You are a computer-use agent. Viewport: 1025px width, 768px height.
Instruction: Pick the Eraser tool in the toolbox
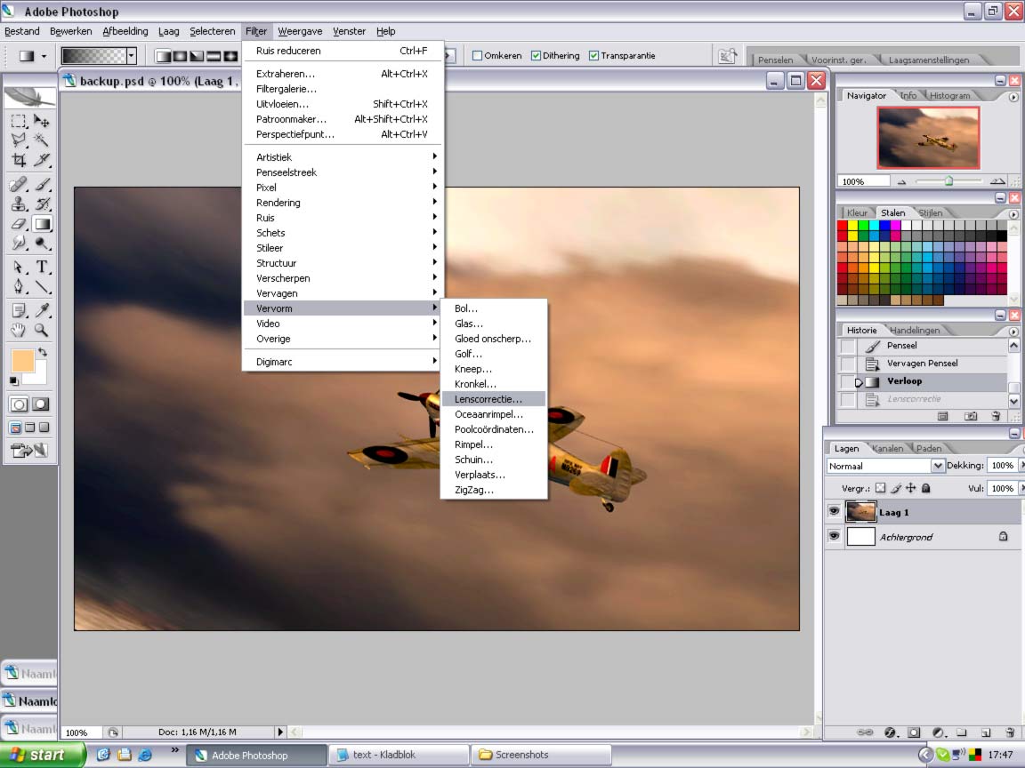pyautogui.click(x=19, y=224)
